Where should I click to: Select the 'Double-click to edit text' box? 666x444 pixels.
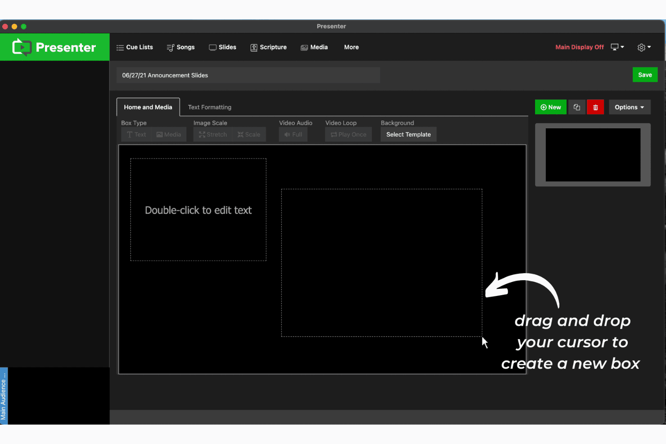[x=198, y=210]
